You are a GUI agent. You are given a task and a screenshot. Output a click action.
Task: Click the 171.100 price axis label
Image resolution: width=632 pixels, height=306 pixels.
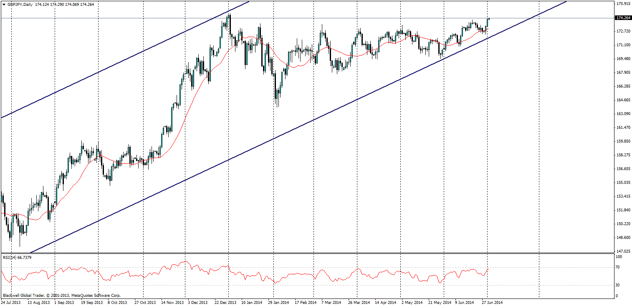(x=623, y=45)
